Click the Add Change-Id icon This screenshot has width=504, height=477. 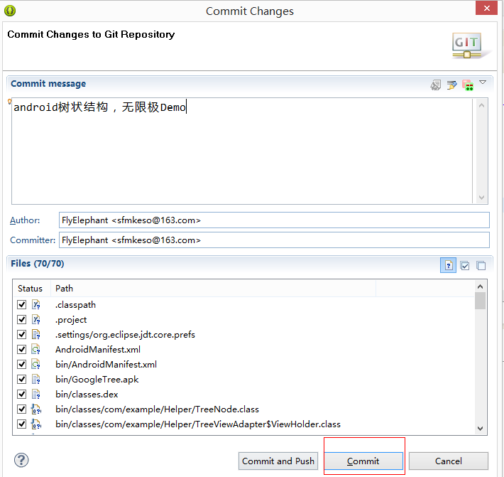[x=468, y=85]
